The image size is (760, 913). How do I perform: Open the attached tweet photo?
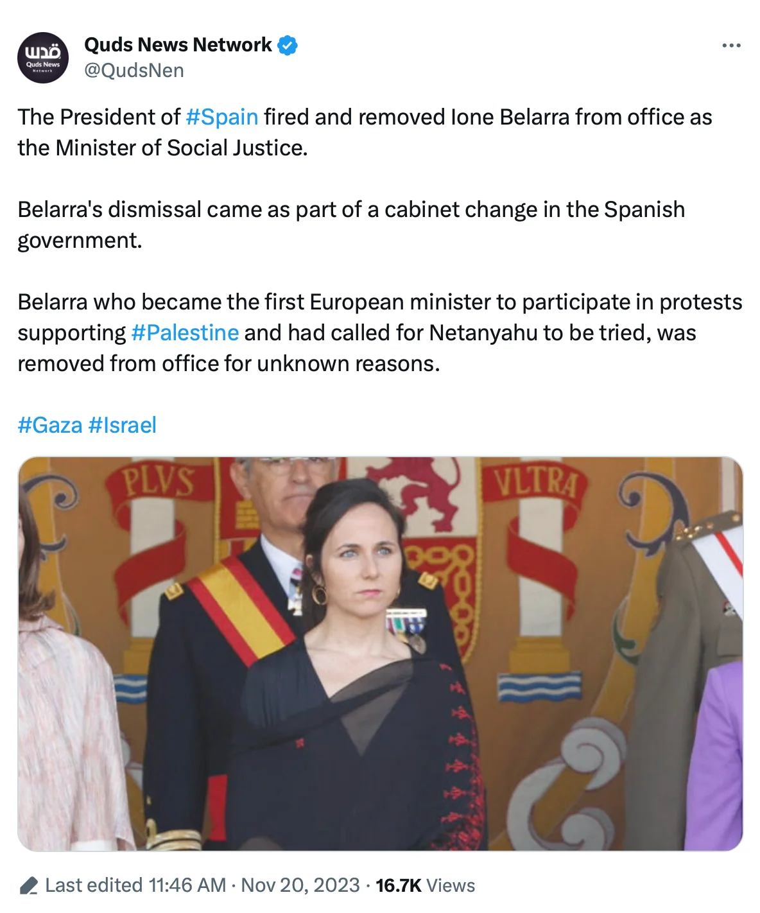(x=380, y=654)
